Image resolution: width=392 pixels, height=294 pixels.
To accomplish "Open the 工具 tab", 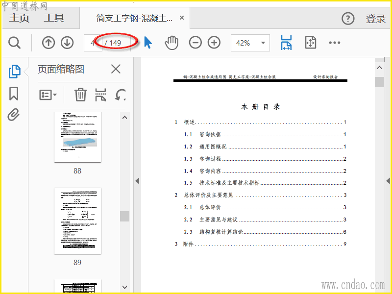I will coord(54,18).
